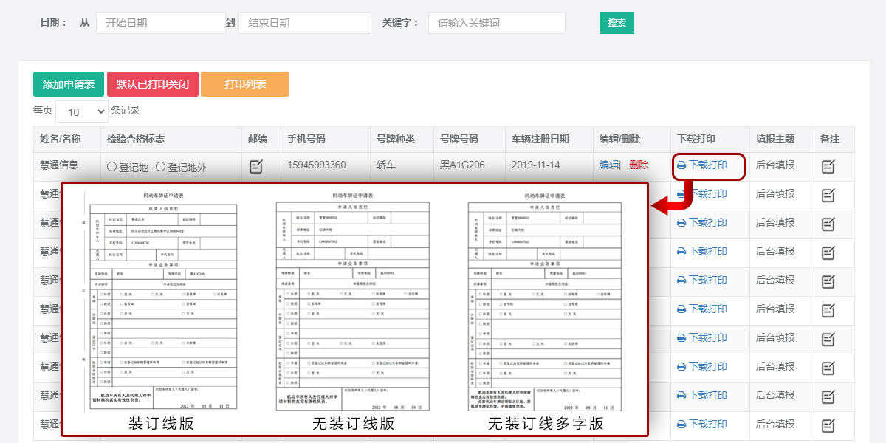Click 编辑 link in the first row
The image size is (886, 443).
[608, 165]
